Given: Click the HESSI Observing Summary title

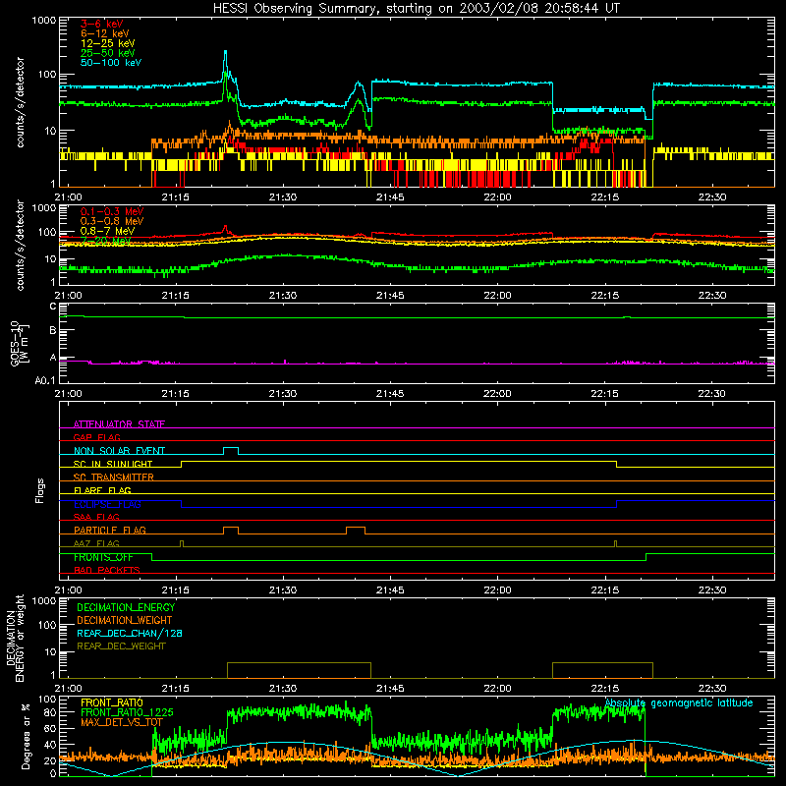Looking at the screenshot, I should coord(416,8).
